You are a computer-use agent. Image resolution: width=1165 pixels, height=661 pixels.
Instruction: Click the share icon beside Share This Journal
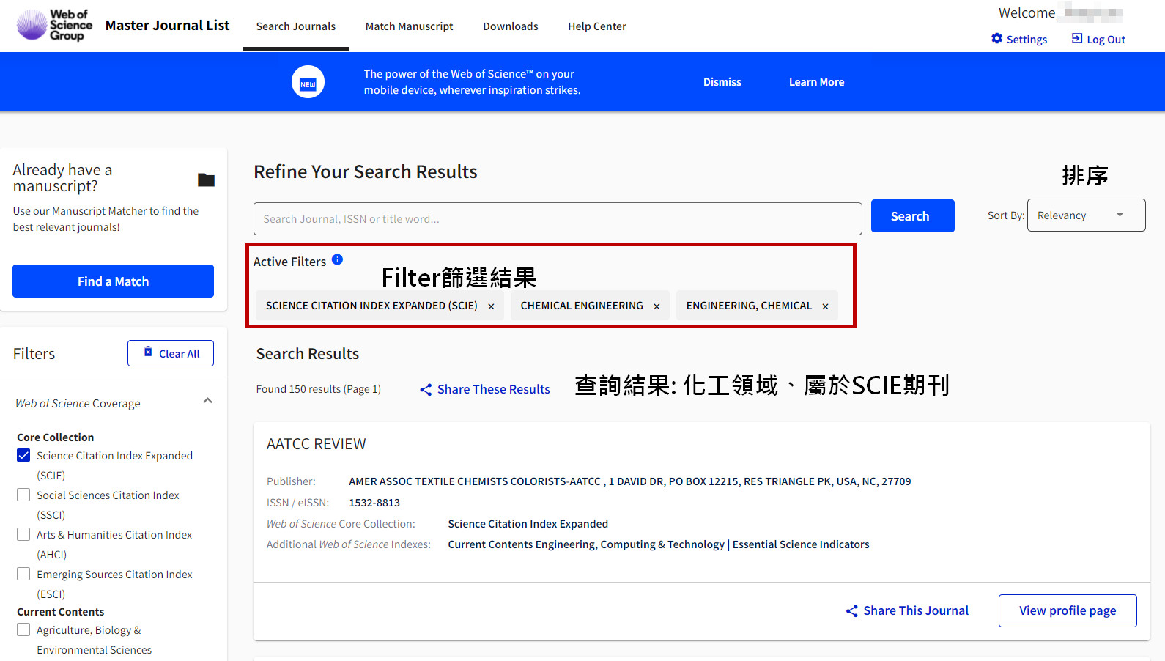coord(851,610)
